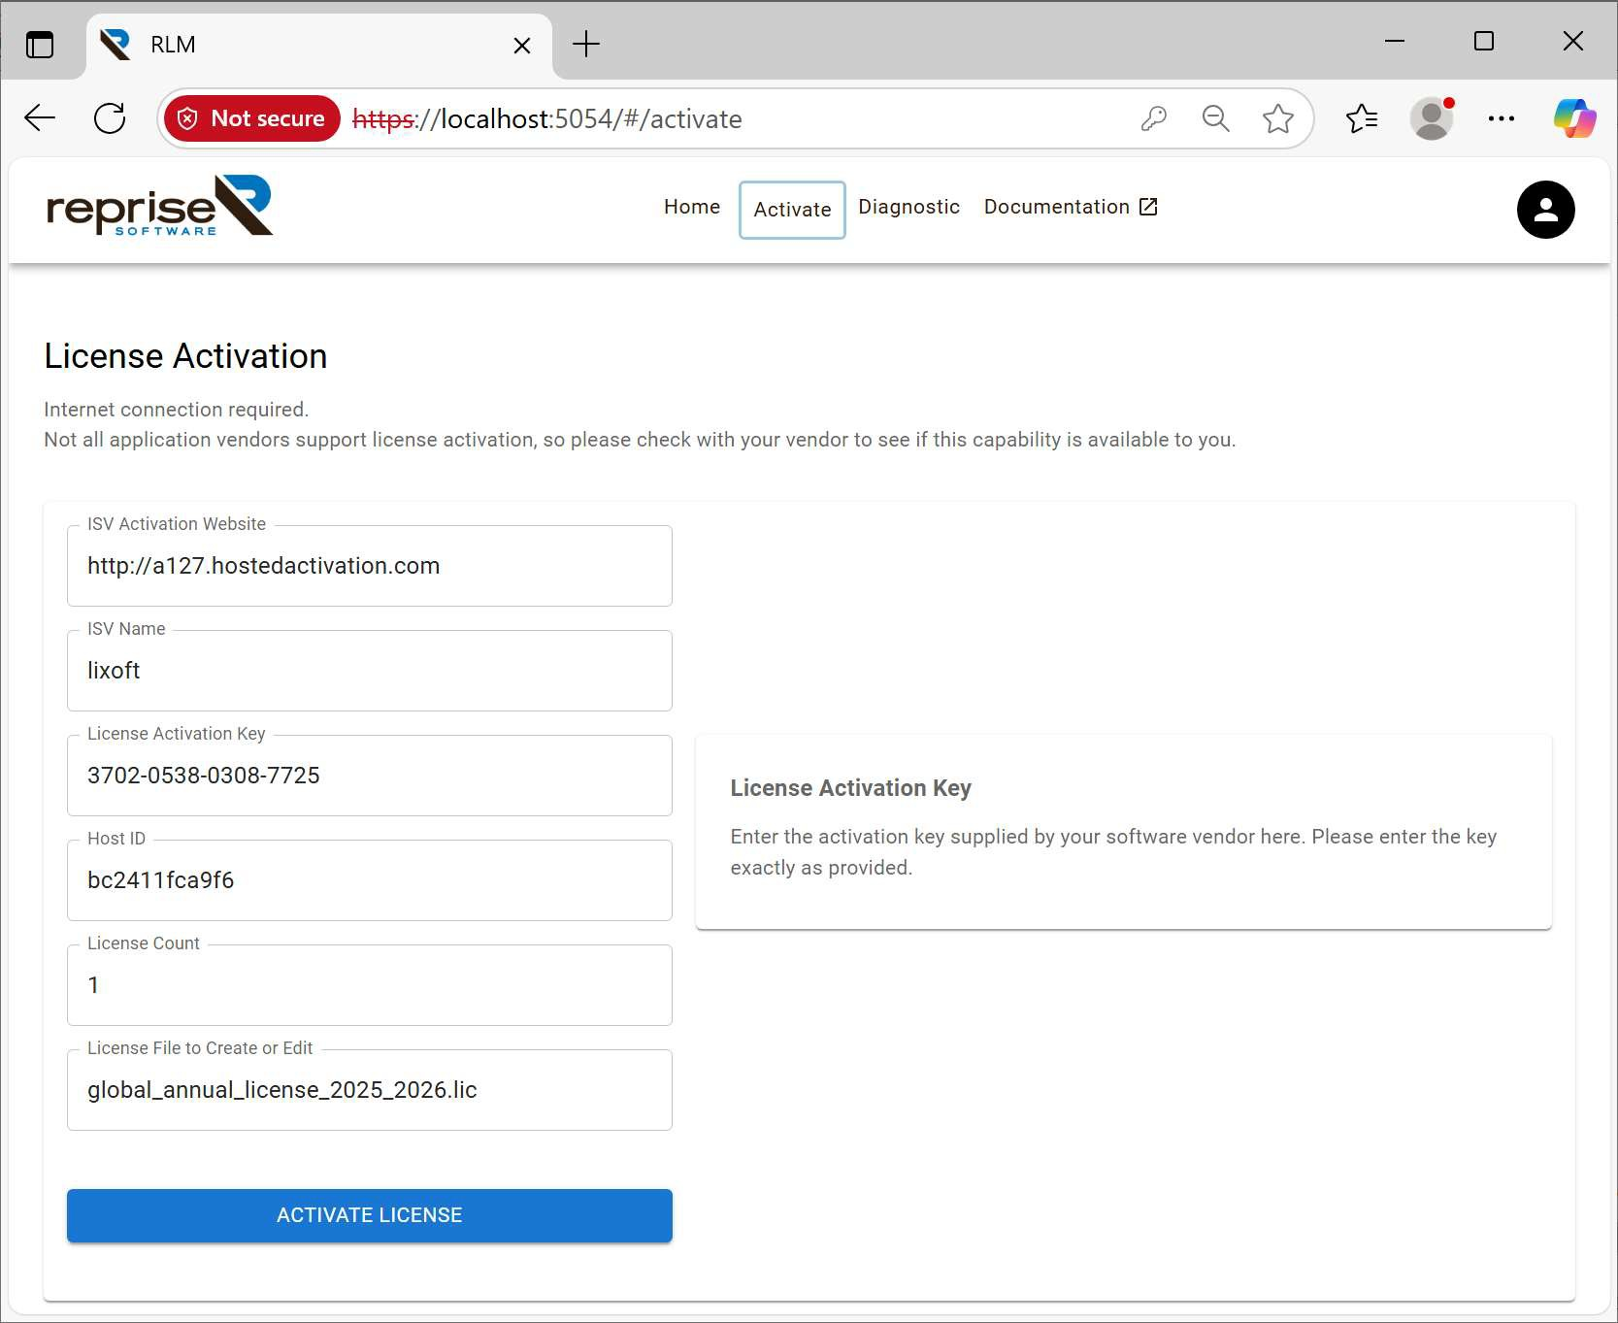1618x1323 pixels.
Task: Open the Documentation external link
Action: pos(1071,207)
